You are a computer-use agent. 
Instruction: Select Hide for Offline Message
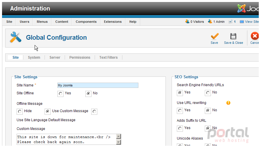[x=20, y=112]
